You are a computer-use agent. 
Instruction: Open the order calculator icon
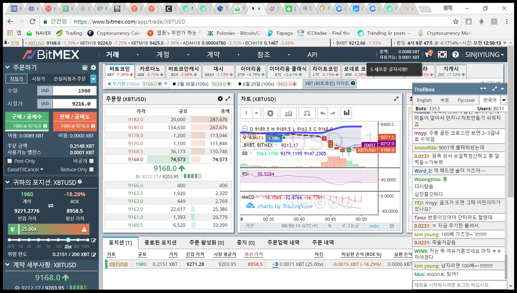(85, 67)
